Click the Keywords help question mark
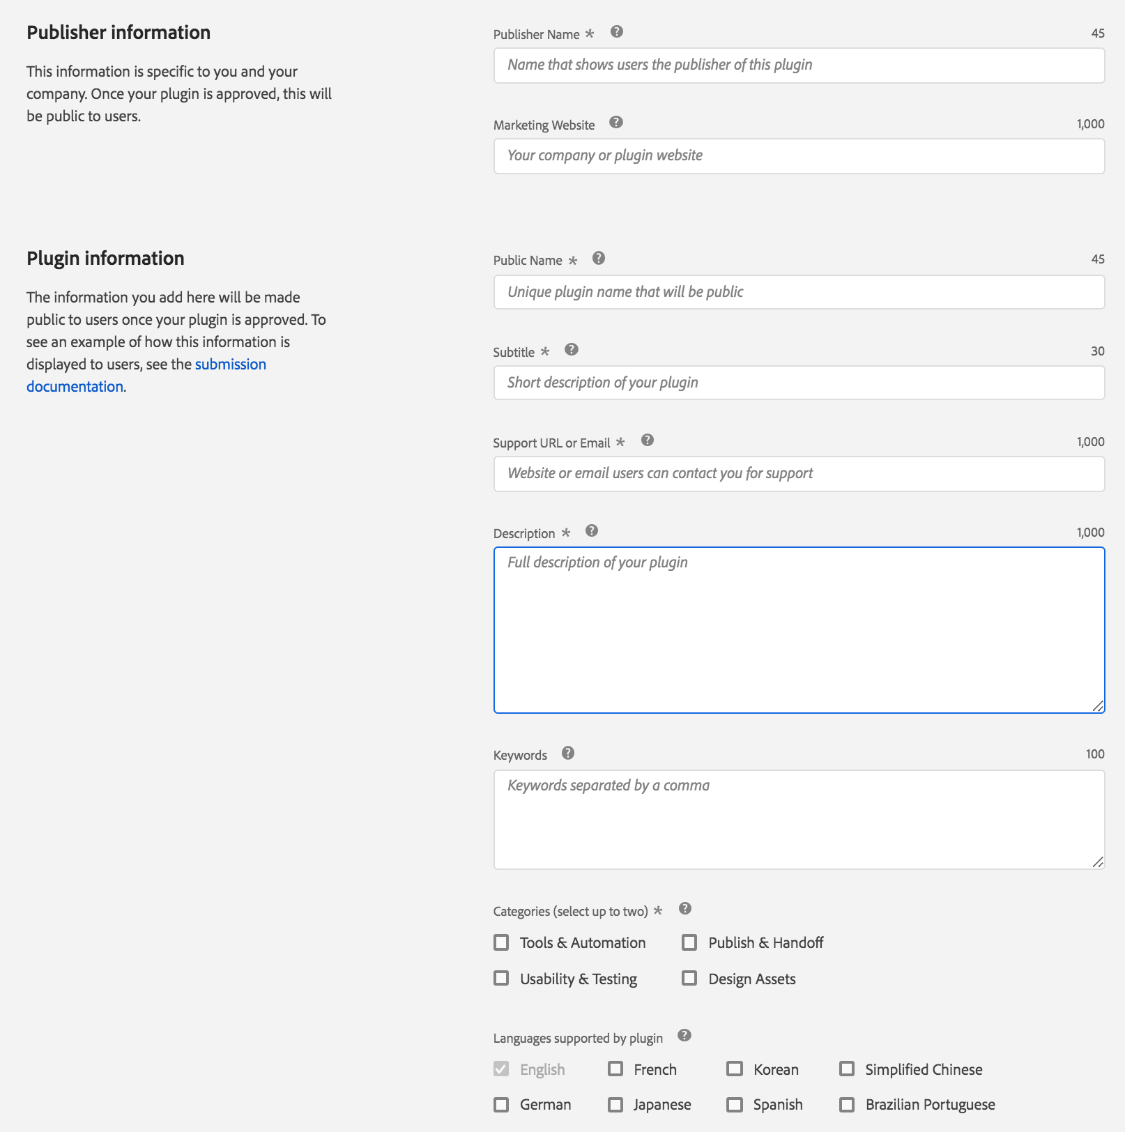1125x1132 pixels. pos(568,754)
